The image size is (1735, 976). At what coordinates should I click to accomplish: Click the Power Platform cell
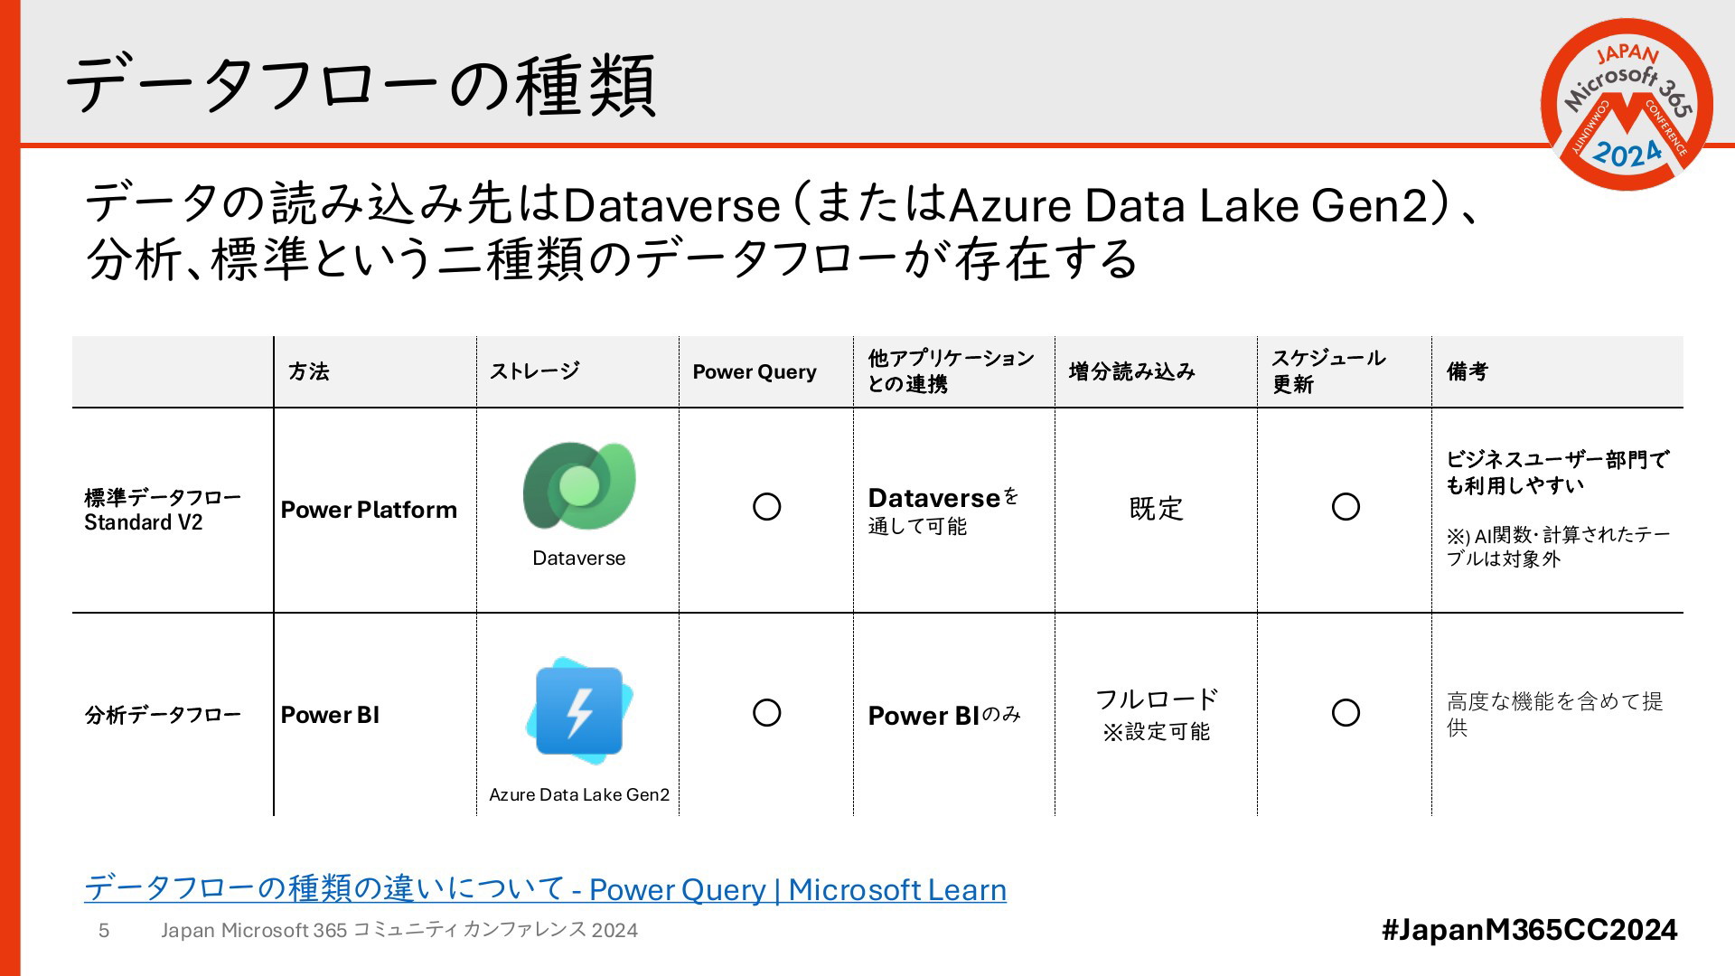[x=369, y=510]
